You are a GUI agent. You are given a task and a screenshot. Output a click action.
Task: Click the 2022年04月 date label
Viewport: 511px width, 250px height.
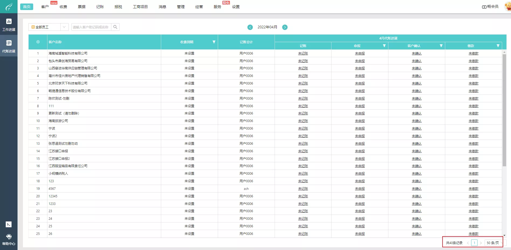(267, 27)
